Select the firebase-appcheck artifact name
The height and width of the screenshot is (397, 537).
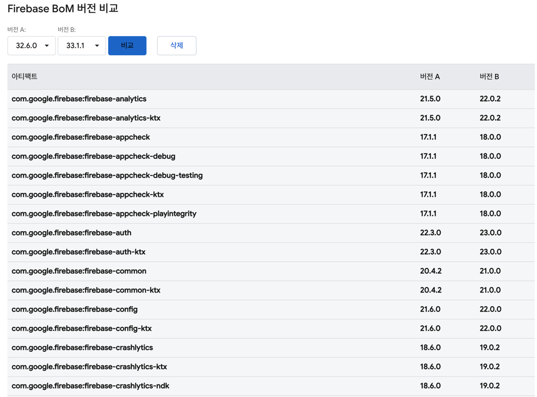click(x=81, y=137)
